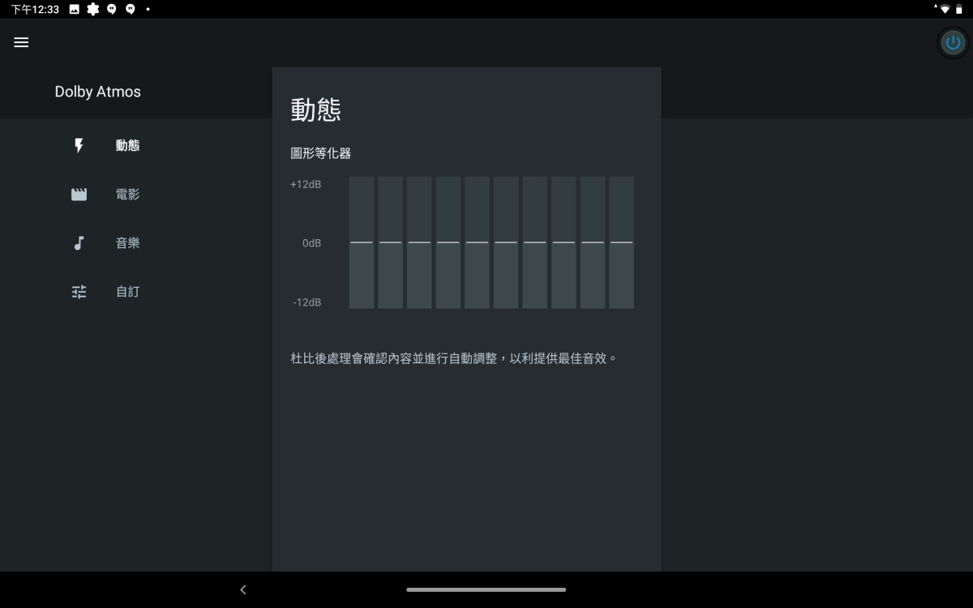Open the 動態 profile
The image size is (973, 608).
[x=127, y=145]
